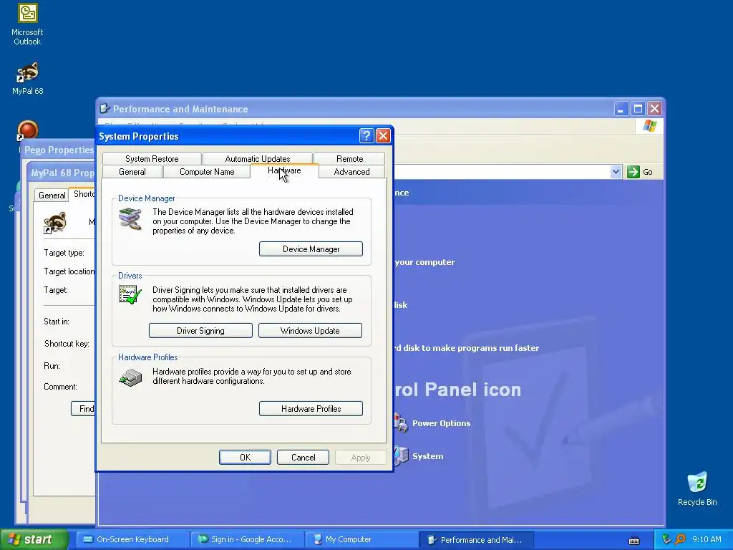The height and width of the screenshot is (550, 733).
Task: Click the Windows Update button
Action: (x=310, y=331)
